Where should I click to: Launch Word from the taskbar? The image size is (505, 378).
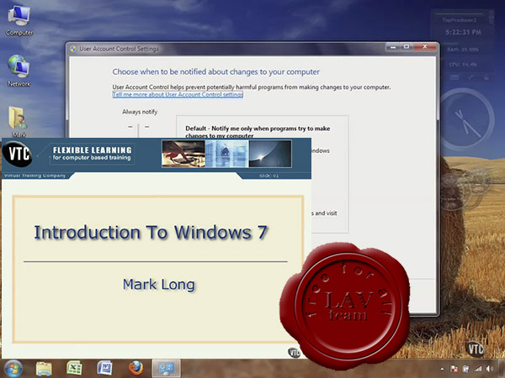point(105,369)
